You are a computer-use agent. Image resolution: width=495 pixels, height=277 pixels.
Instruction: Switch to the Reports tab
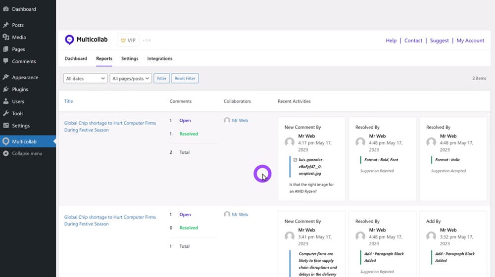tap(104, 58)
